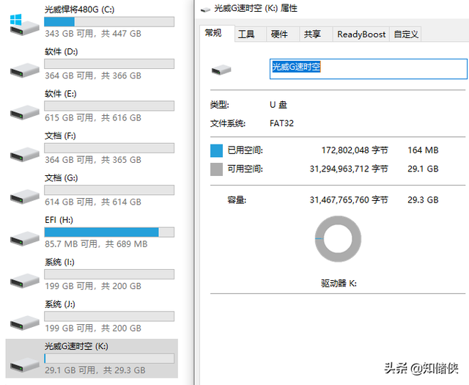This screenshot has height=385, width=469.
Task: Select the EFI (H:) drive icon
Action: pos(24,235)
